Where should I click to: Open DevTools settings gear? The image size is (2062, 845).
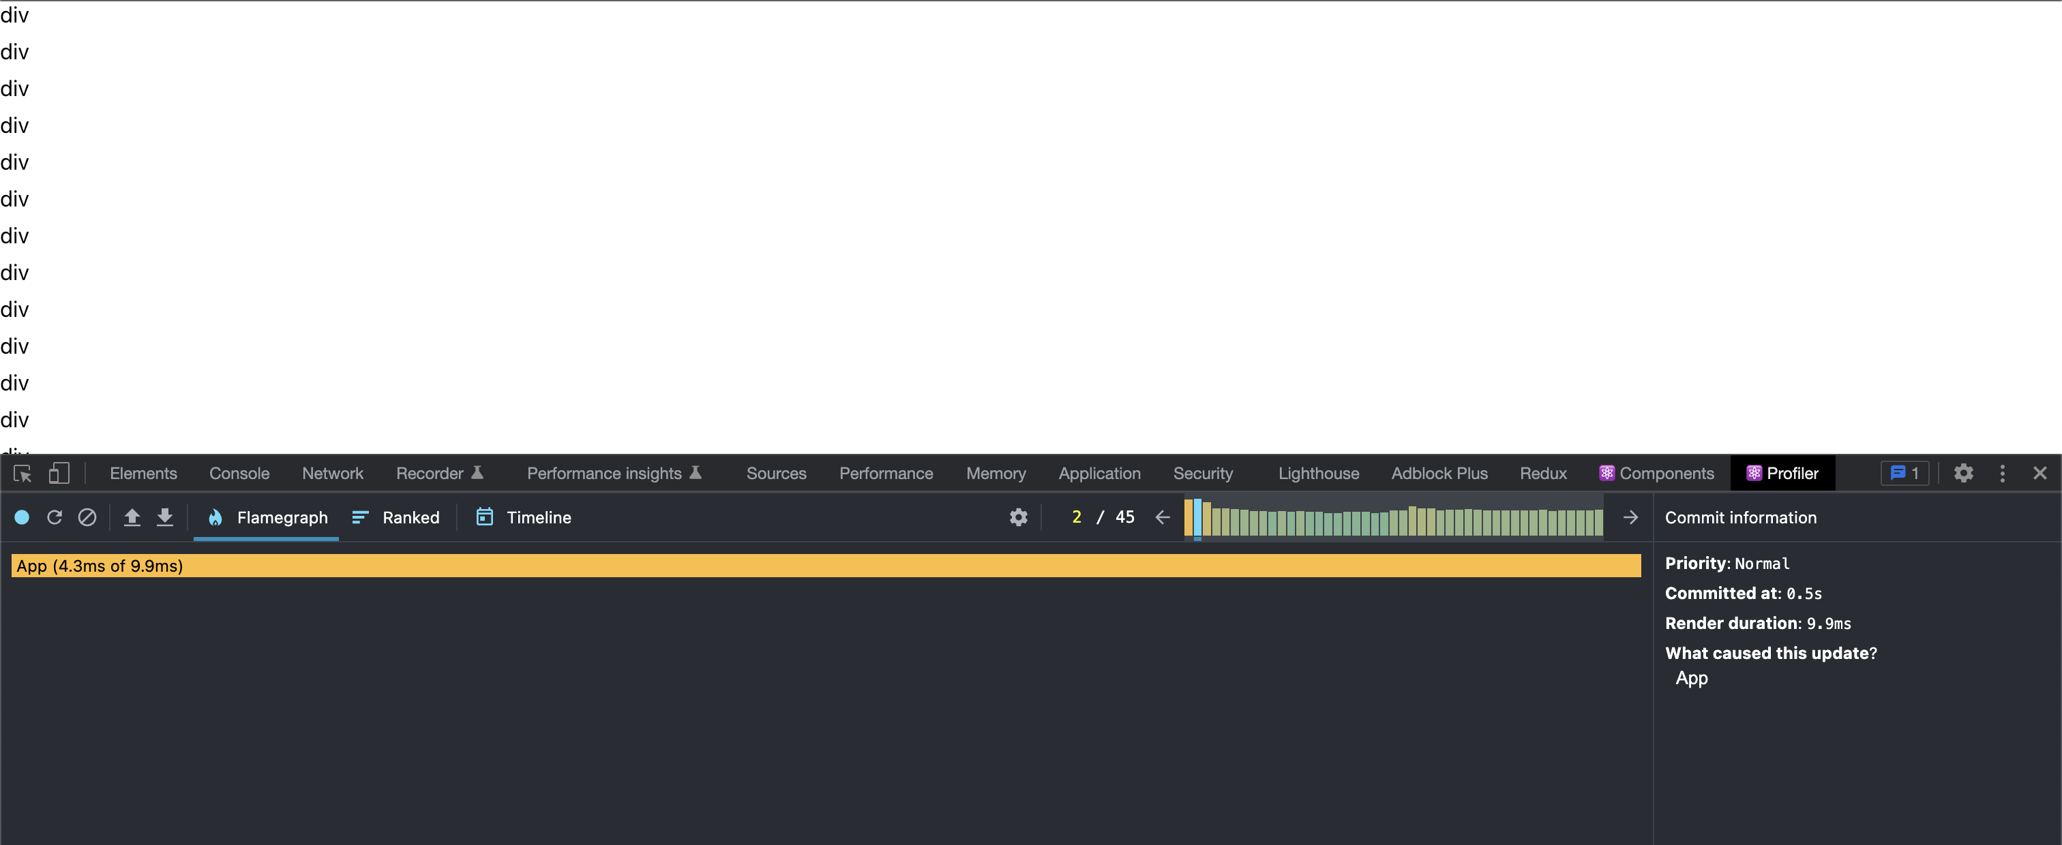1964,474
